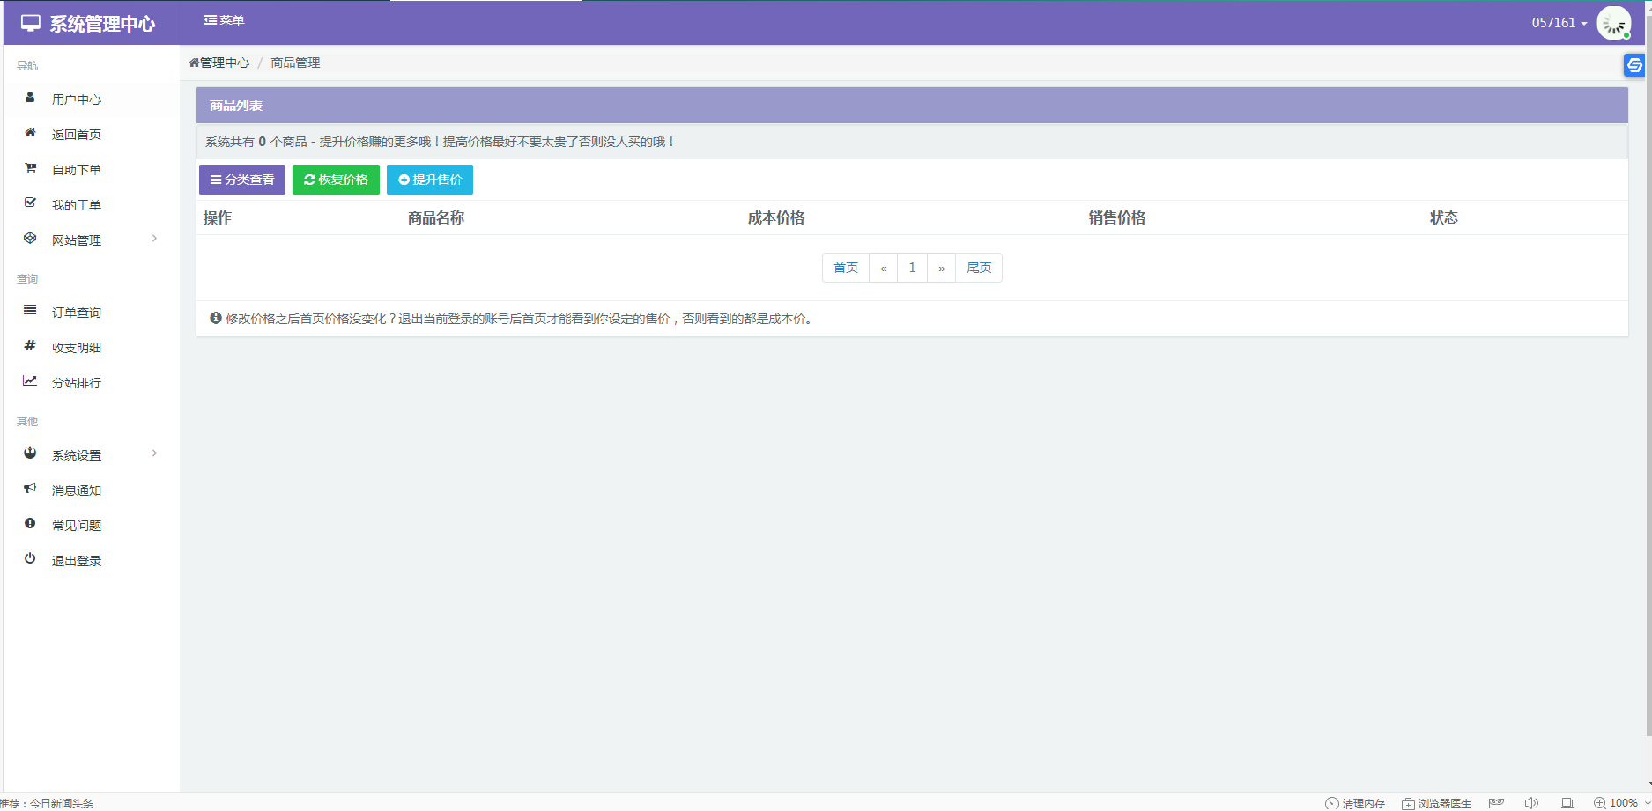The width and height of the screenshot is (1652, 811).
Task: Go to 尾页 in pagination
Action: 979,268
